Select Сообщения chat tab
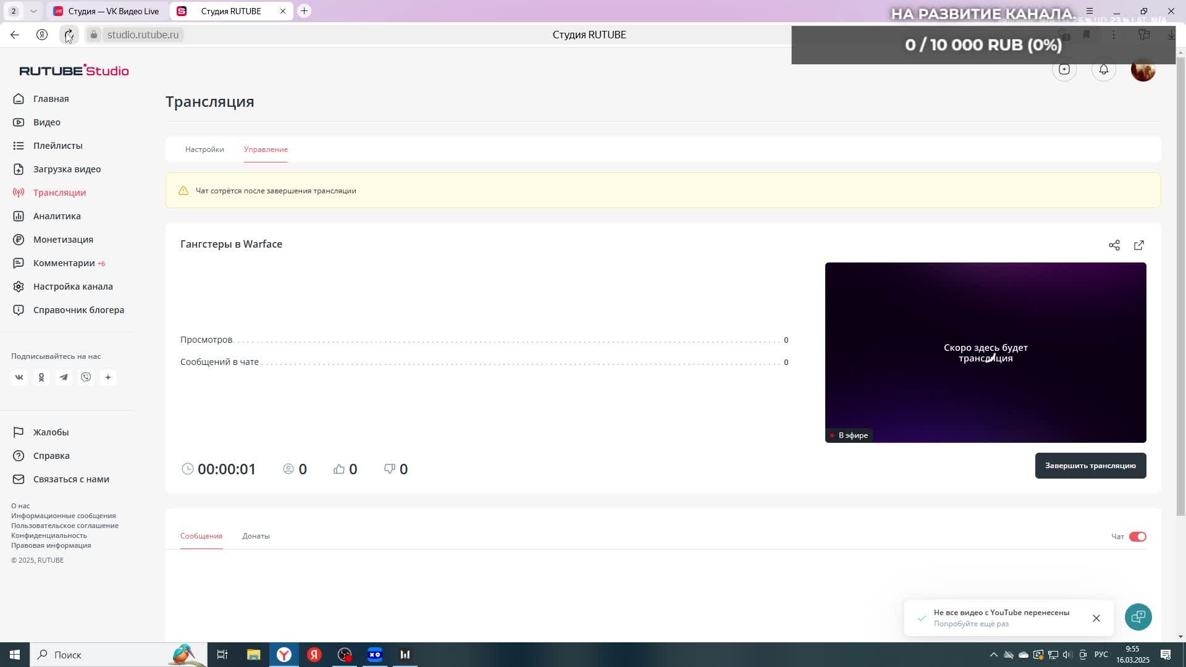 (201, 536)
